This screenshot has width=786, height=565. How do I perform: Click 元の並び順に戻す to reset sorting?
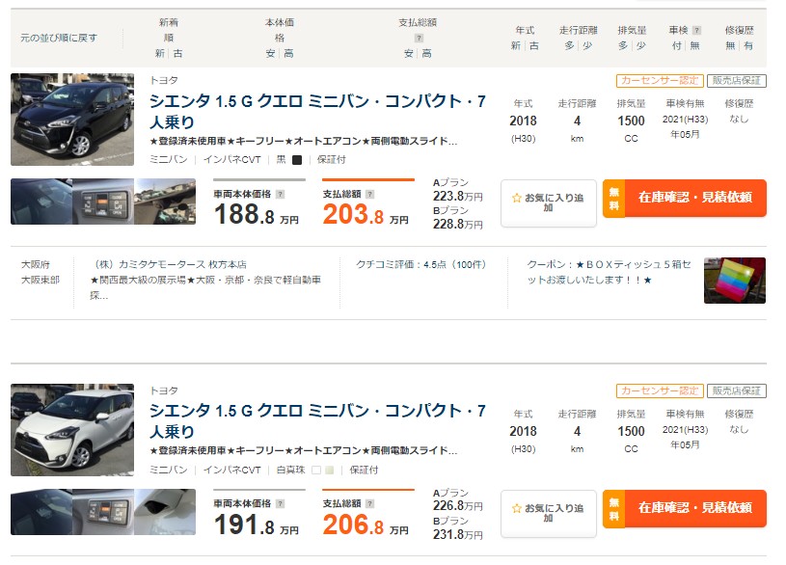coord(59,39)
